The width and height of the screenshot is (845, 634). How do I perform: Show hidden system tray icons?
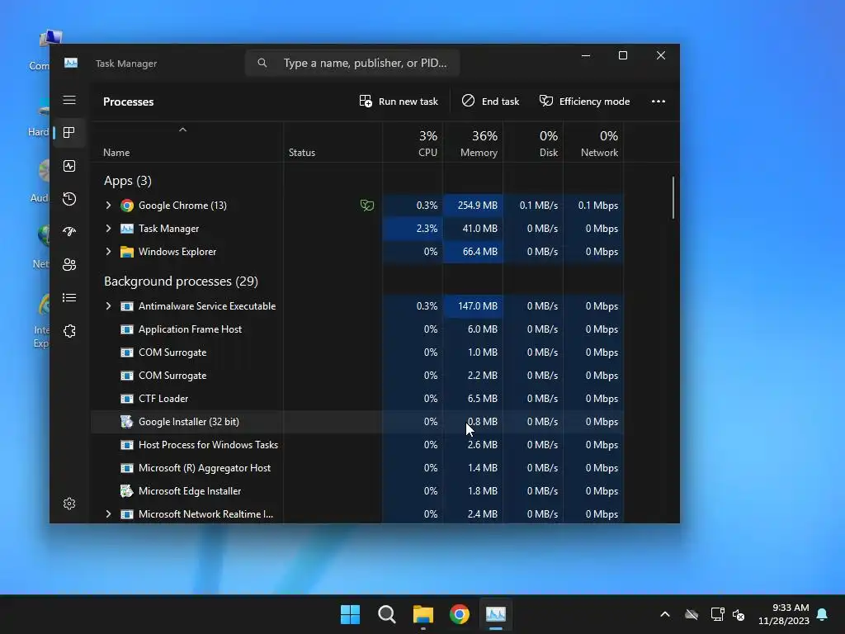click(665, 614)
